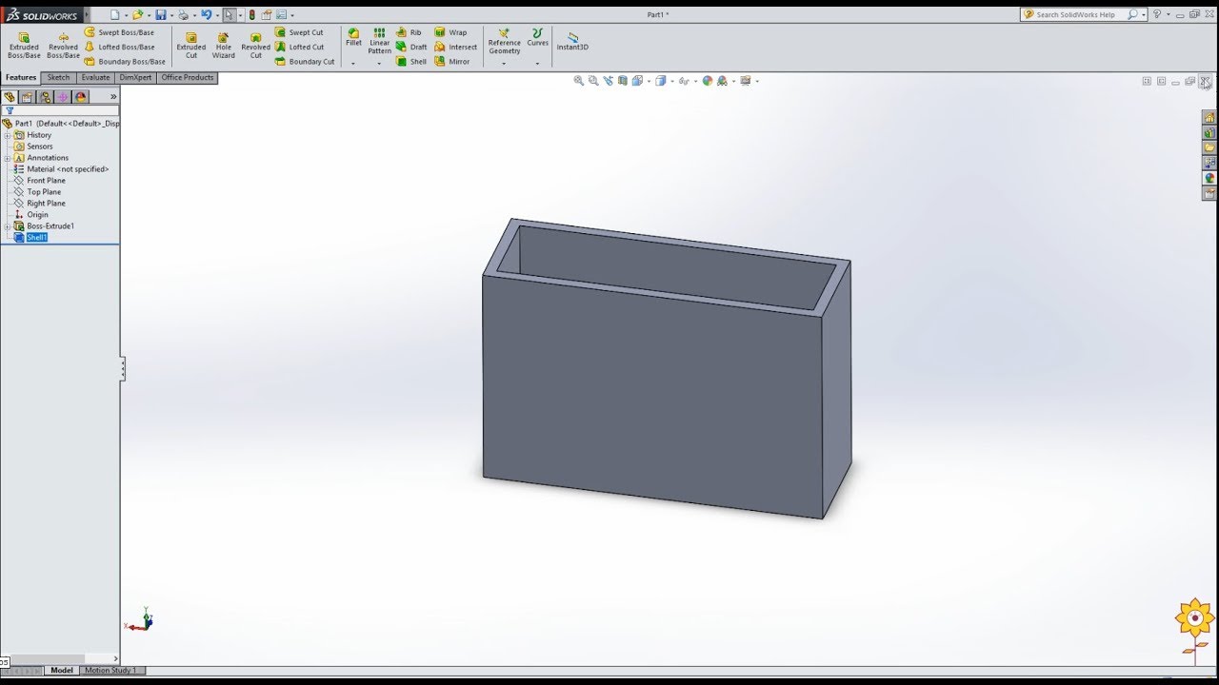Create a new document

pos(115,15)
